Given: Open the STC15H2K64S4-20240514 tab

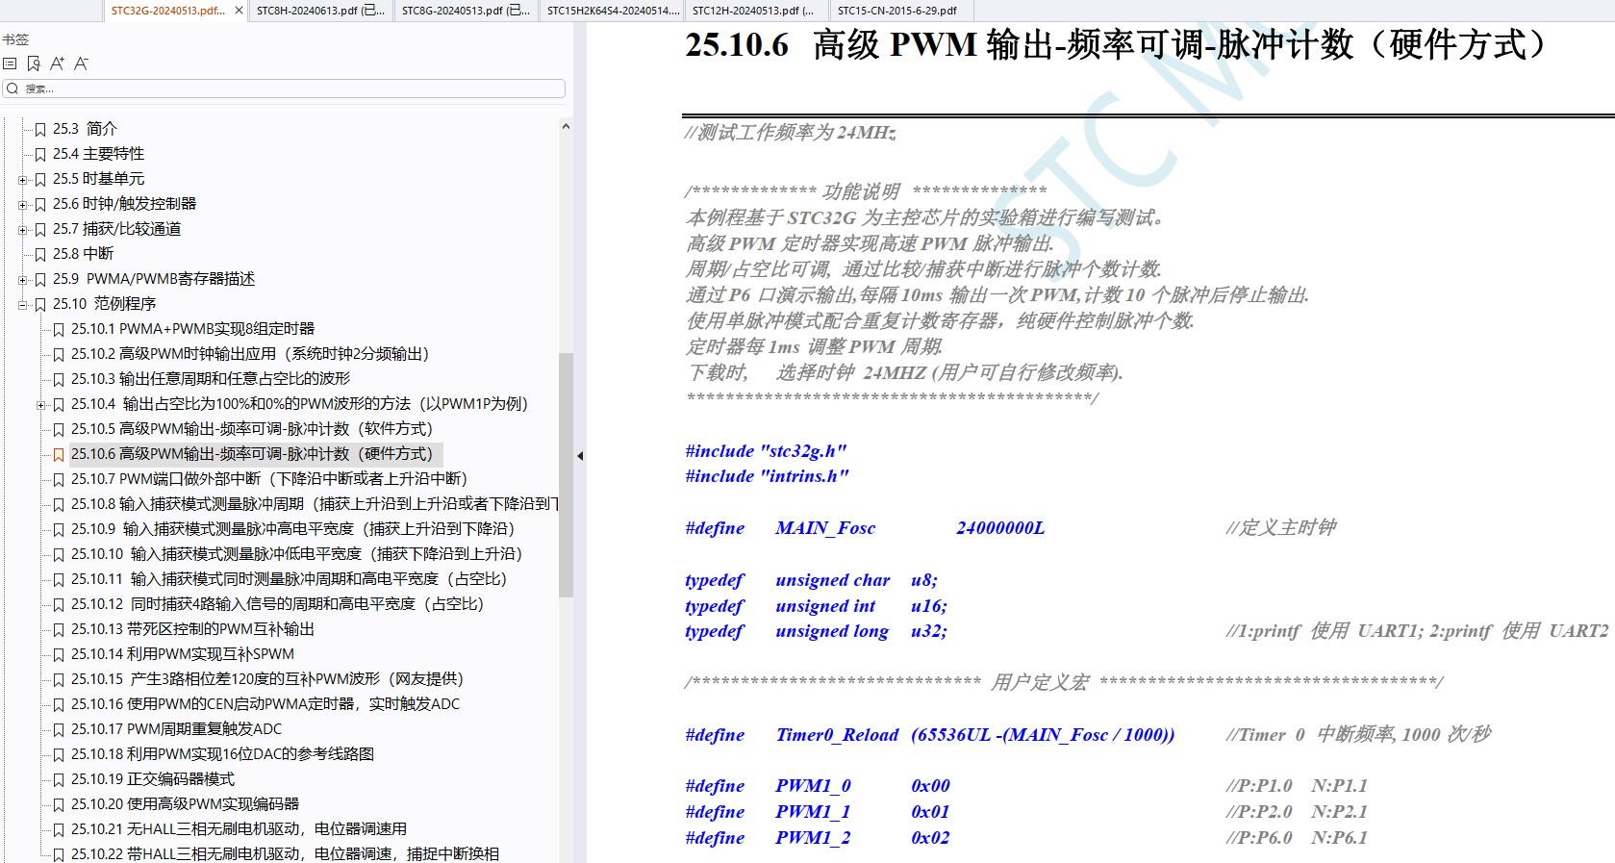Looking at the screenshot, I should coord(612,11).
